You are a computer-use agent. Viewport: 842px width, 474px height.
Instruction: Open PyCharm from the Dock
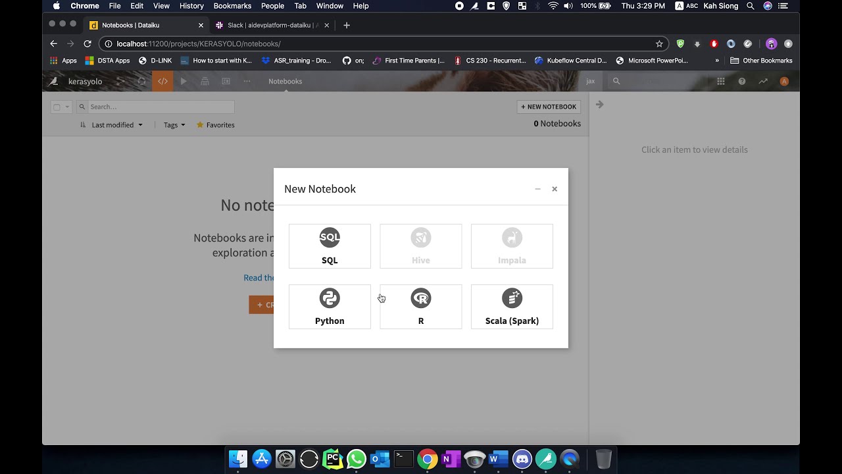333,458
